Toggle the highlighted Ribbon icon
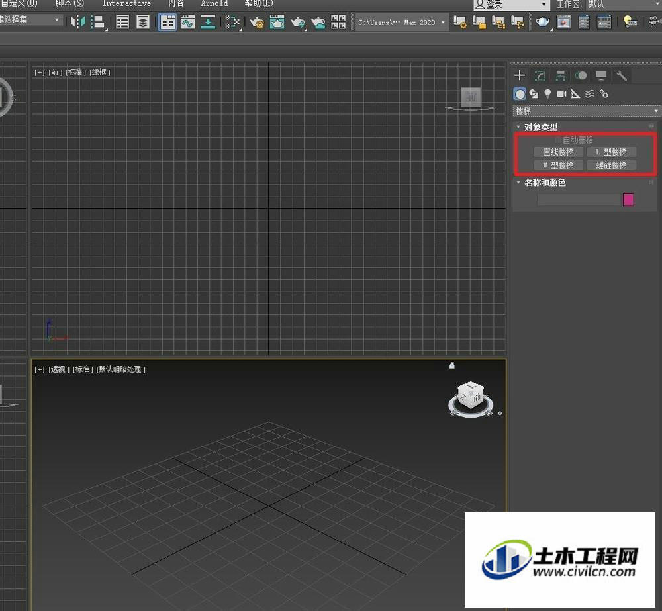The image size is (662, 611). click(x=167, y=22)
